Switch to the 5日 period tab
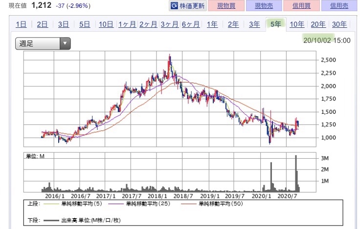 coord(85,24)
